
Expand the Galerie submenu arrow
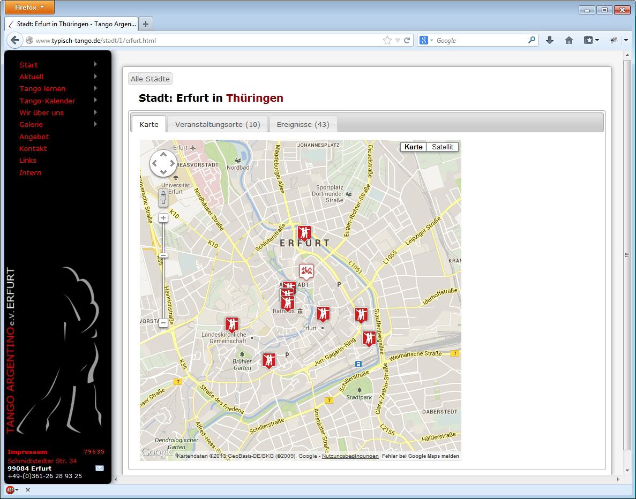(x=95, y=124)
